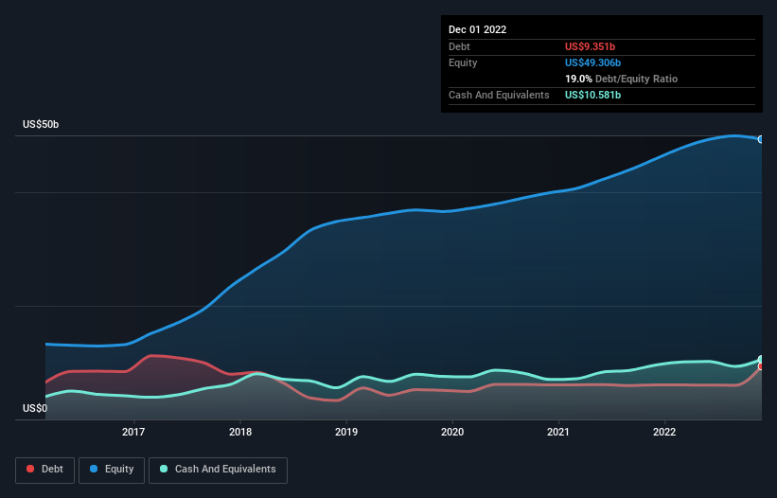The width and height of the screenshot is (777, 498).
Task: Click the 19.0% Debt/Equity Ratio text
Action: (x=622, y=79)
